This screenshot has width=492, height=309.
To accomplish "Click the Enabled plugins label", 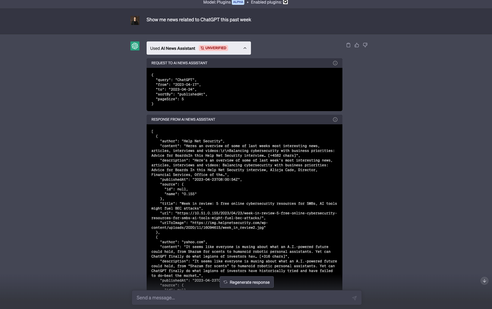I will click(266, 2).
